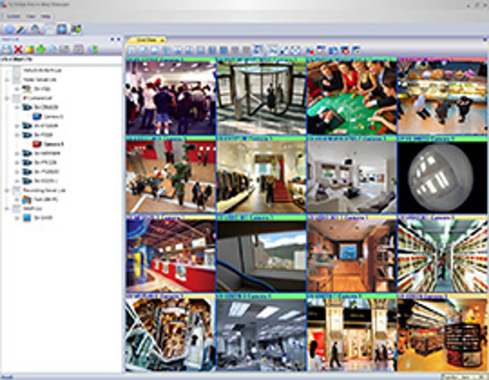Viewport: 489px width, 380px height.
Task: Click the diagonal arrow fullscreen icon in view toolbar
Action: 285,51
